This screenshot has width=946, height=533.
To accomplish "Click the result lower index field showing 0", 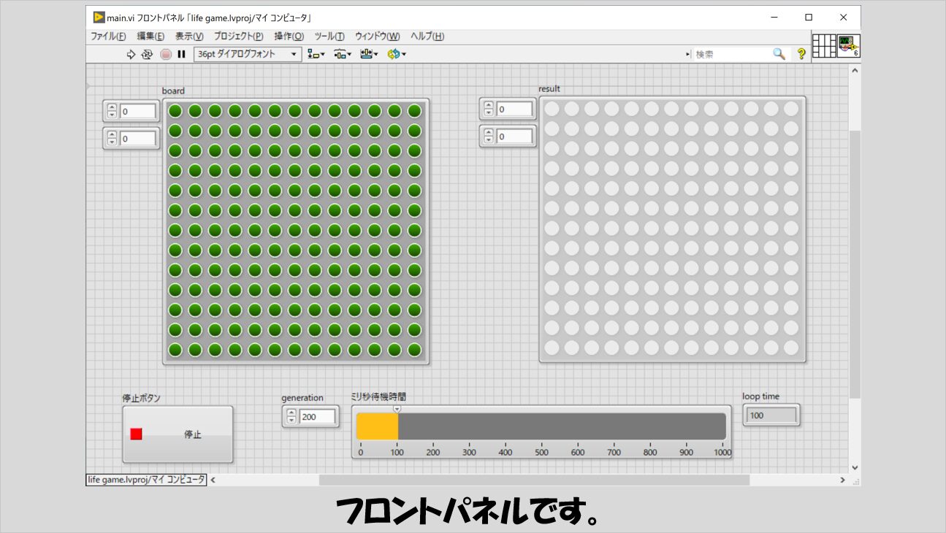I will tap(515, 137).
